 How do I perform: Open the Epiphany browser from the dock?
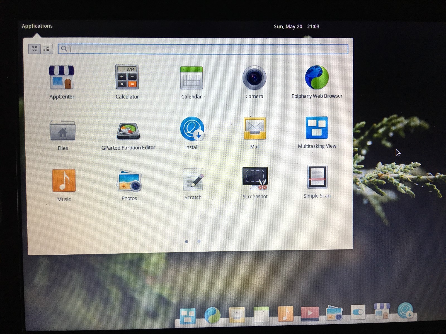click(x=212, y=315)
